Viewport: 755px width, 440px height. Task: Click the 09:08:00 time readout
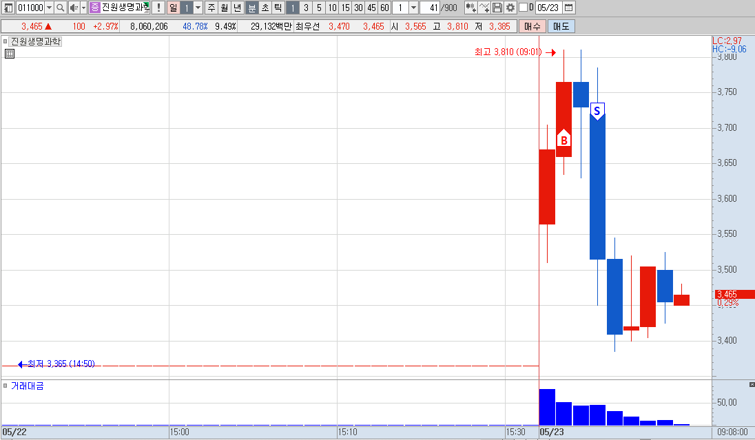click(x=732, y=432)
